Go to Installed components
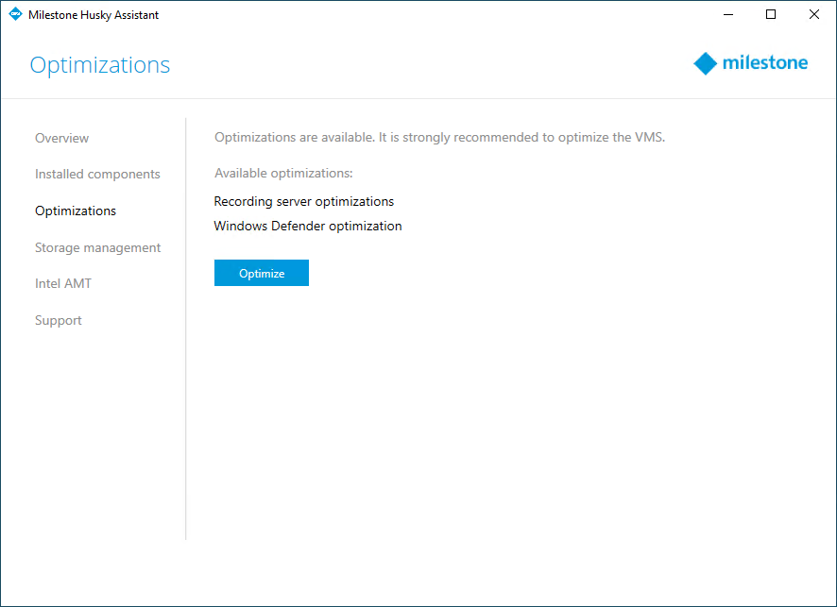Screen dimensions: 837x607 pyautogui.click(x=97, y=175)
